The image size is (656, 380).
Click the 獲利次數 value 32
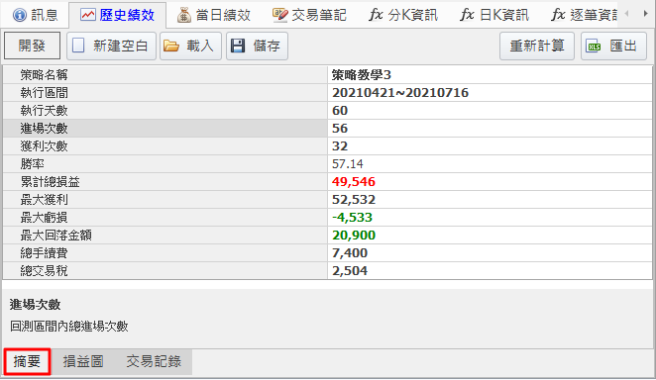[340, 146]
